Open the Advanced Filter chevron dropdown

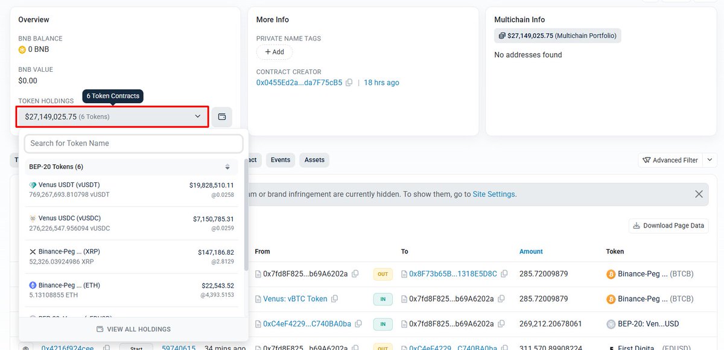coord(710,160)
